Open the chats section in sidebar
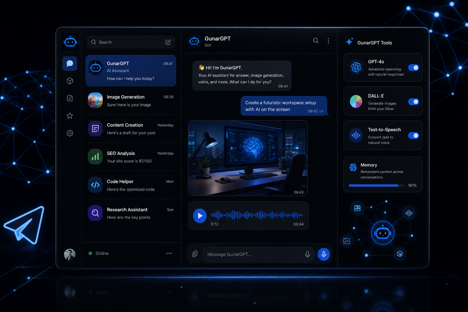The width and height of the screenshot is (468, 312). [70, 63]
